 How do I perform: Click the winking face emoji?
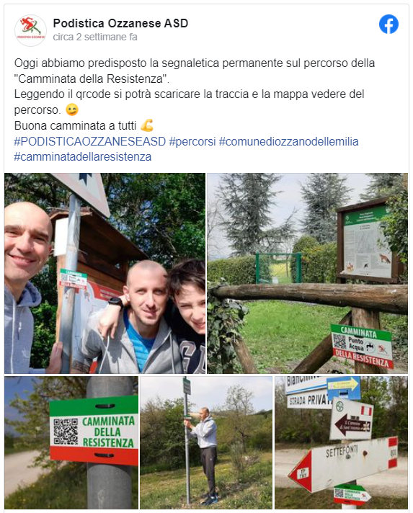point(72,110)
